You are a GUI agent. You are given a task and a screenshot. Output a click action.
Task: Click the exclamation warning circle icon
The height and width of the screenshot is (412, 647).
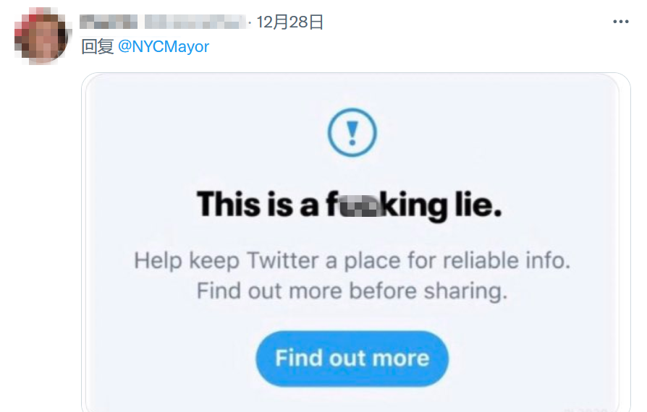pos(352,132)
